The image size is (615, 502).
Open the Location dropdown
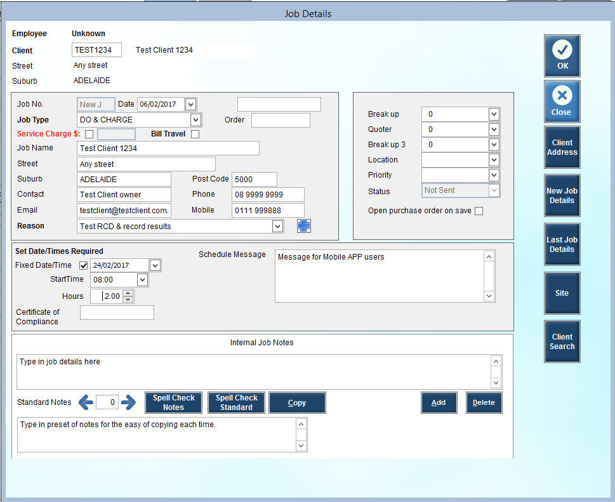(494, 160)
